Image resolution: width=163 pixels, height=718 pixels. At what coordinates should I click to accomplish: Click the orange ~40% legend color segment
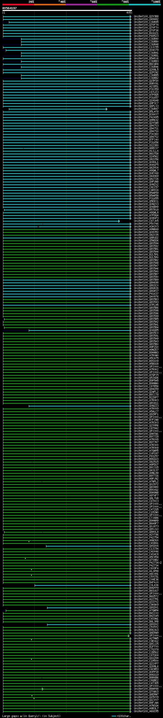pos(50,5)
